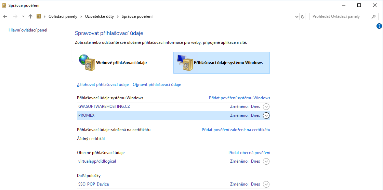Click the Web credentials globe safe icon
This screenshot has height=190, width=383.
(86, 63)
